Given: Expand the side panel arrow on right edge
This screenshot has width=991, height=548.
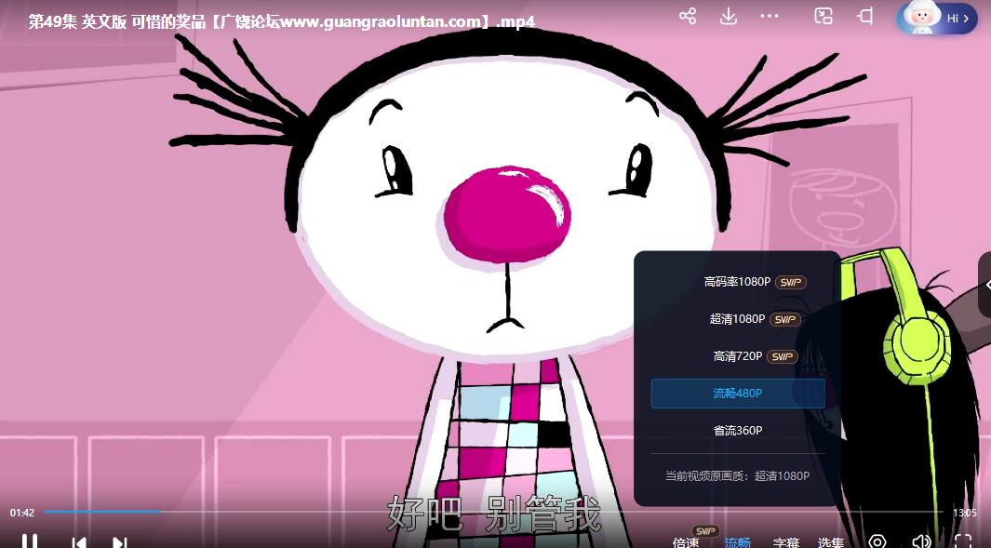Looking at the screenshot, I should point(986,285).
